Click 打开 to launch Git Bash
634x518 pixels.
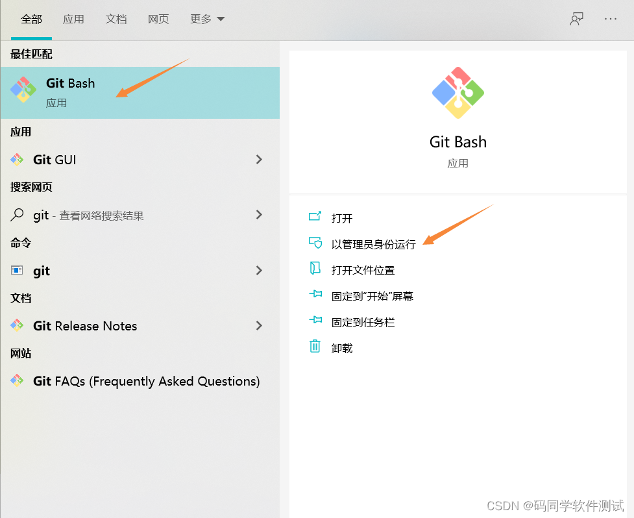click(342, 218)
